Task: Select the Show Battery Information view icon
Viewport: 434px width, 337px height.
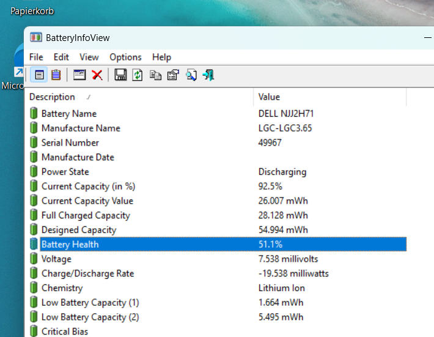Action: (x=39, y=75)
